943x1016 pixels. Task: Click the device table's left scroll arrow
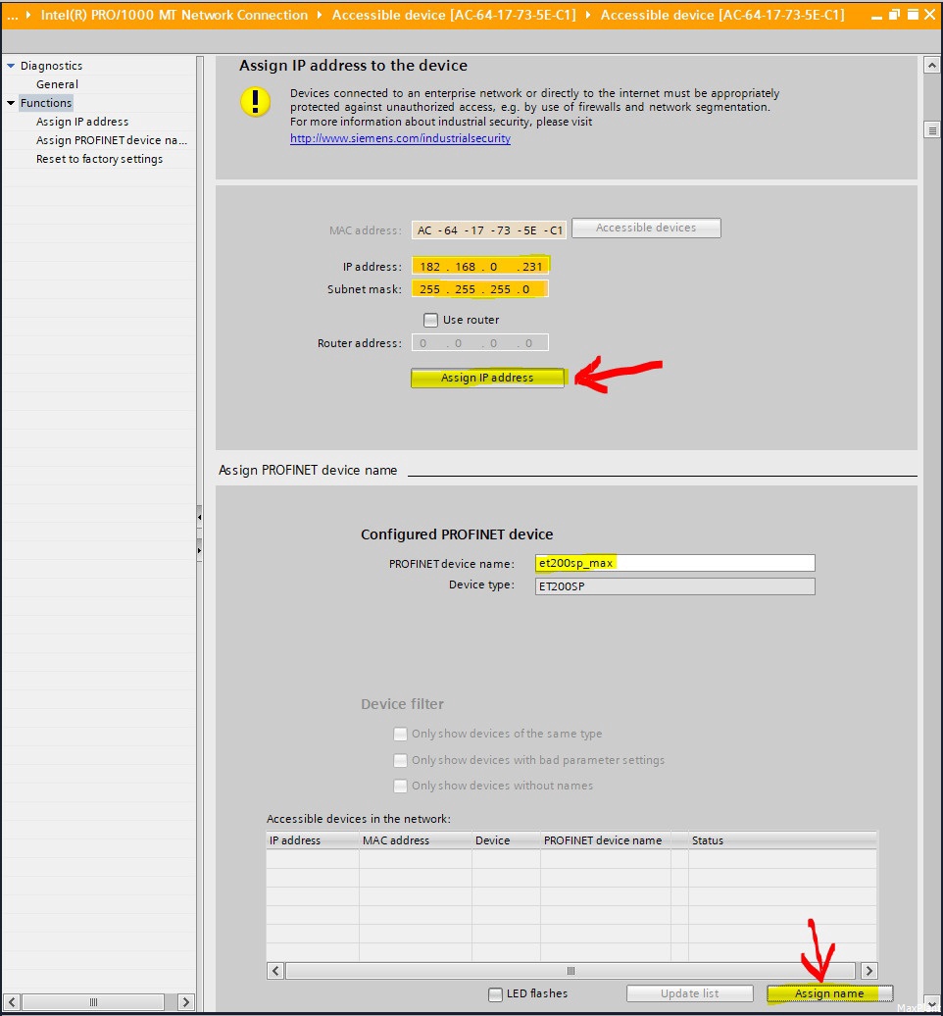(275, 971)
